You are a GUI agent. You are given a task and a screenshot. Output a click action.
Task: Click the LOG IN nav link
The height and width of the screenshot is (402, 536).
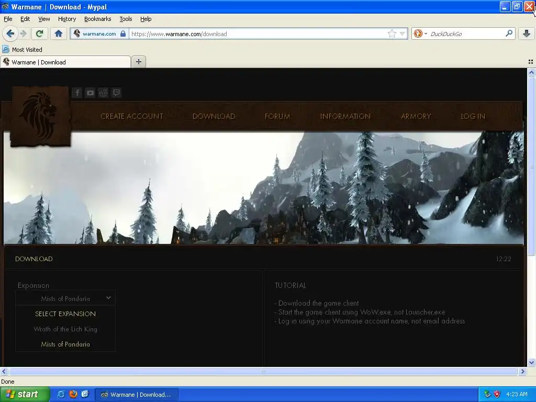click(x=473, y=116)
